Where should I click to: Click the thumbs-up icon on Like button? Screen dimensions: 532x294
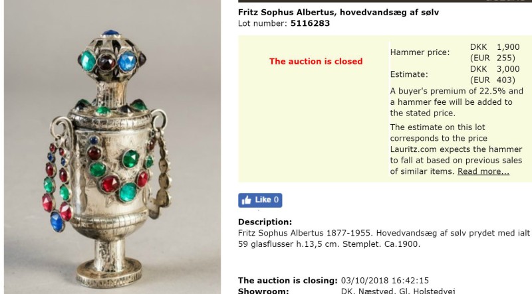[x=246, y=200]
